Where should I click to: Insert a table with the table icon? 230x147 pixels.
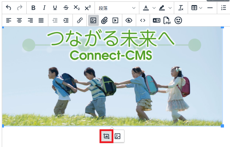(x=194, y=8)
